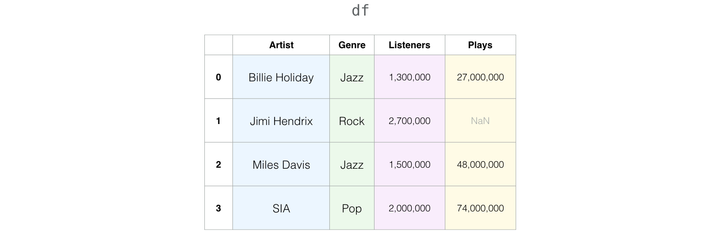The image size is (720, 237).
Task: Click the Miles Davis cell
Action: pyautogui.click(x=281, y=165)
